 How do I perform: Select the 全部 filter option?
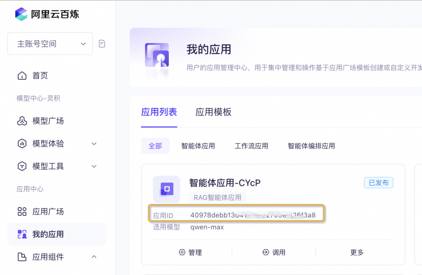[155, 145]
